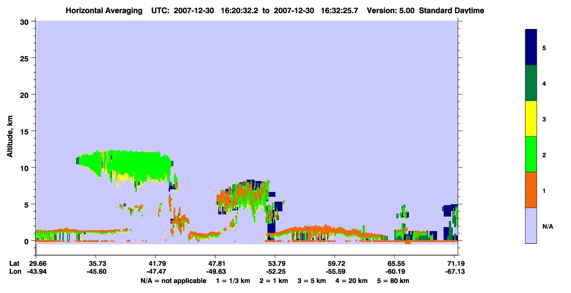Click latitude value 35.73
This screenshot has width=571, height=293.
coord(96,264)
